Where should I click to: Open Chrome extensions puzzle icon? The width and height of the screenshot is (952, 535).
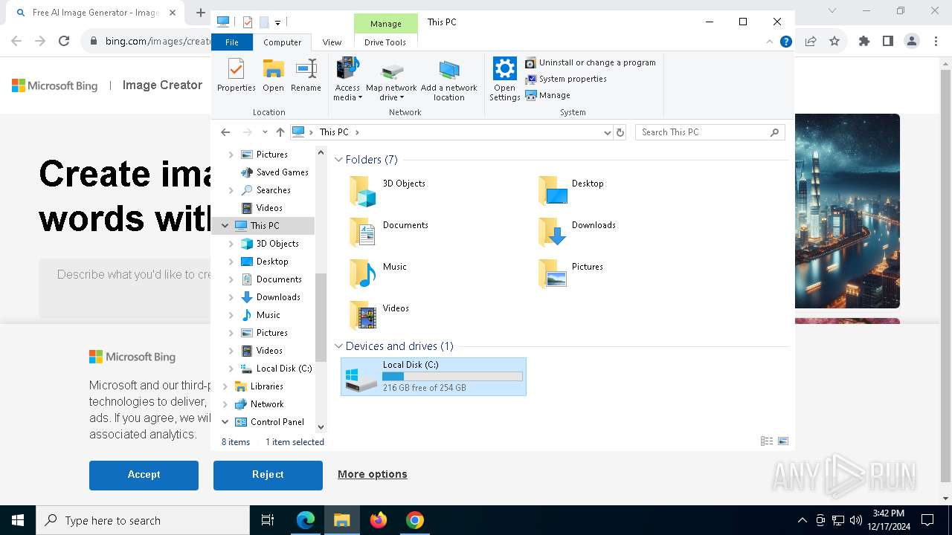pyautogui.click(x=864, y=42)
